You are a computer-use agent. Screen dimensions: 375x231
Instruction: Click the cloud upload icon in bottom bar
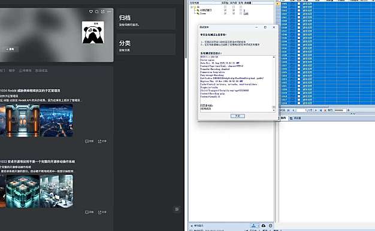point(264,226)
